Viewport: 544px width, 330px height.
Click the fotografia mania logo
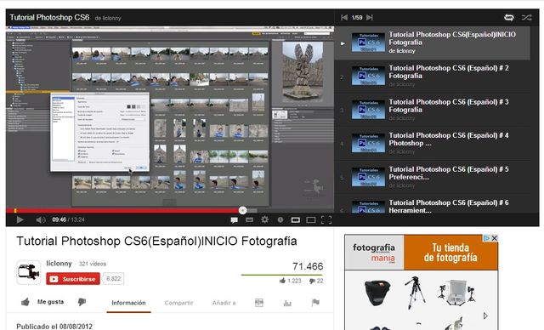pyautogui.click(x=374, y=253)
